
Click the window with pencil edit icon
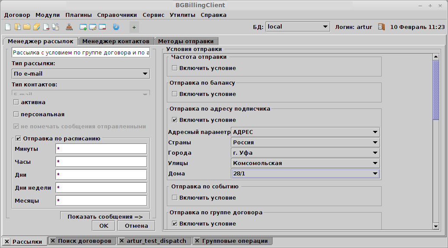point(93,27)
